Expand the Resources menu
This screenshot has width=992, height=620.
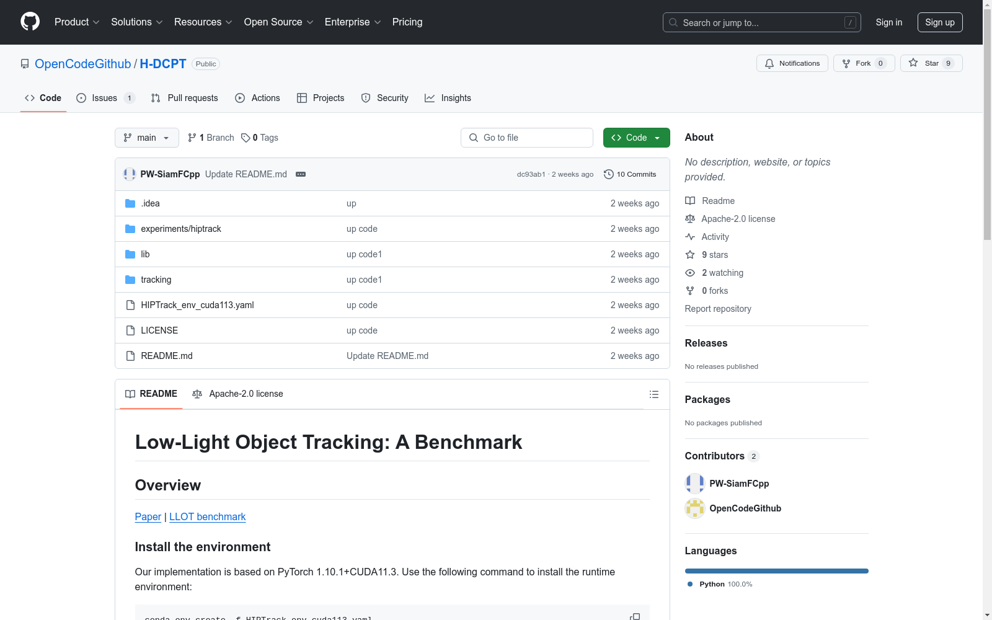point(203,22)
